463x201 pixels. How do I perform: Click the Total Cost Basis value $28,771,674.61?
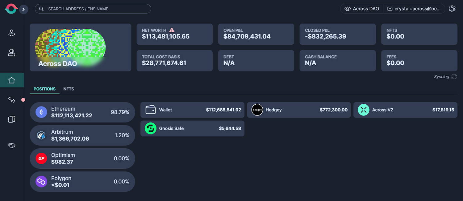(x=164, y=63)
